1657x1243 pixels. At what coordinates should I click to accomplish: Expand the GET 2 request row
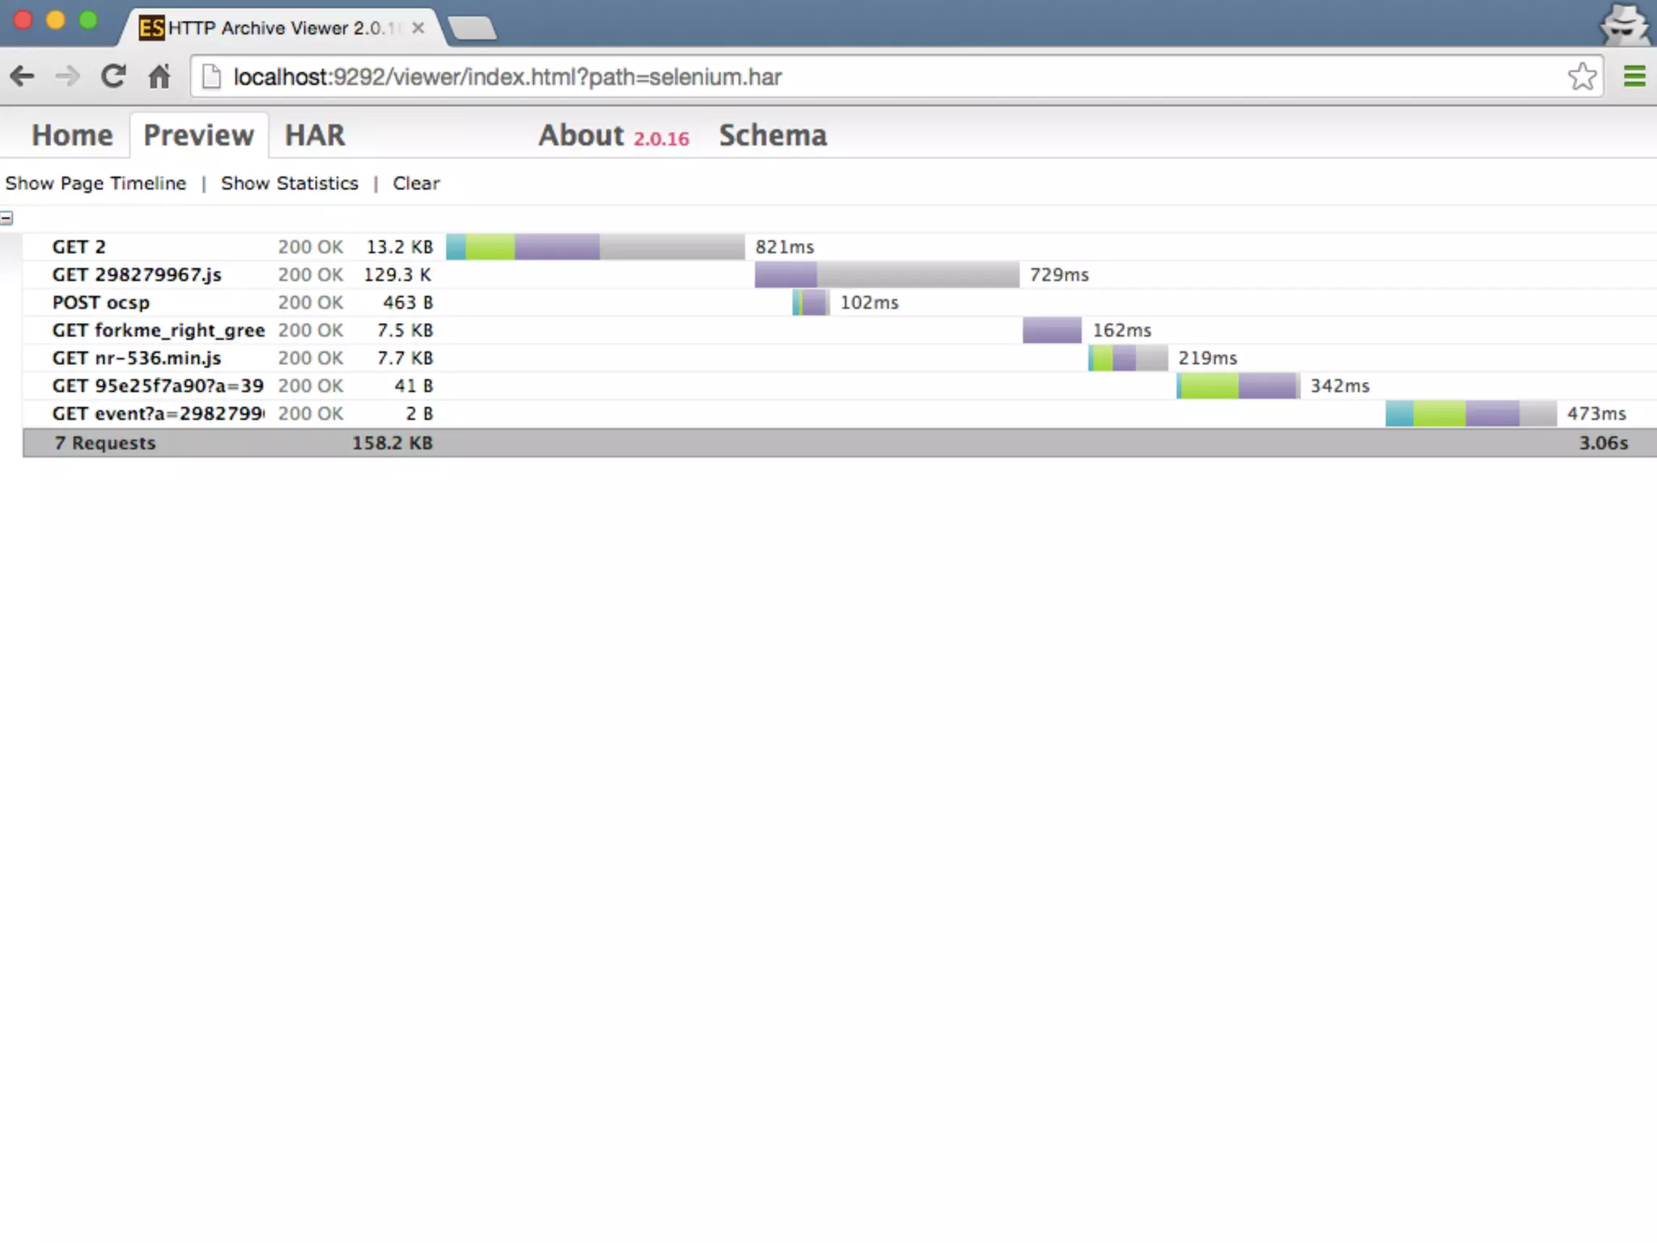79,247
